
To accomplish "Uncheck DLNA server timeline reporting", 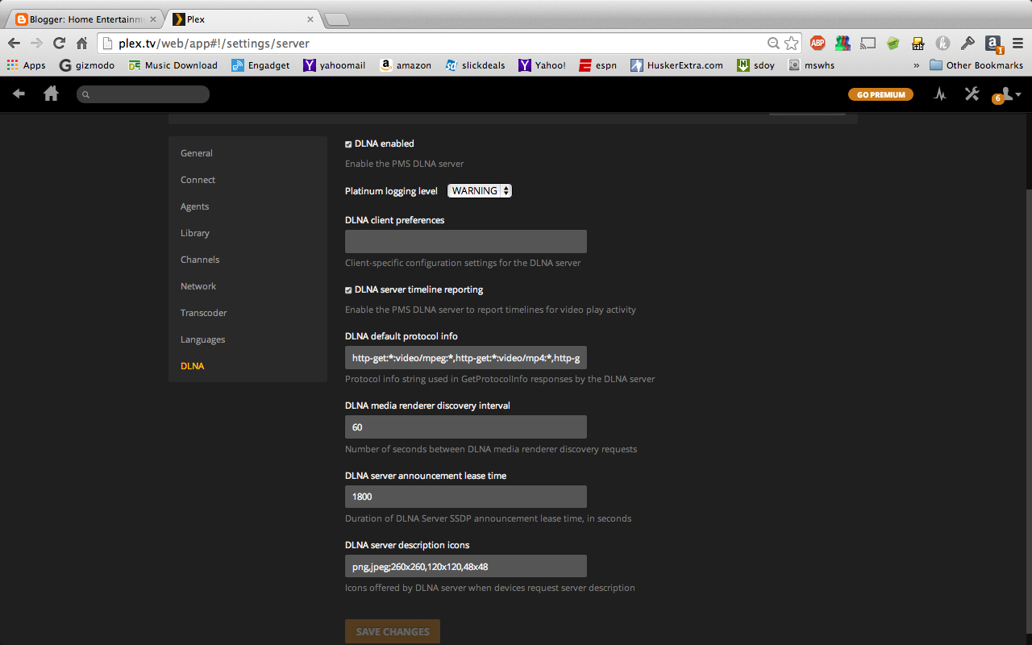I will point(348,289).
